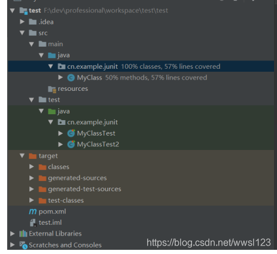The width and height of the screenshot is (277, 254).
Task: Select the Scratches and Consoles label
Action: (65, 245)
